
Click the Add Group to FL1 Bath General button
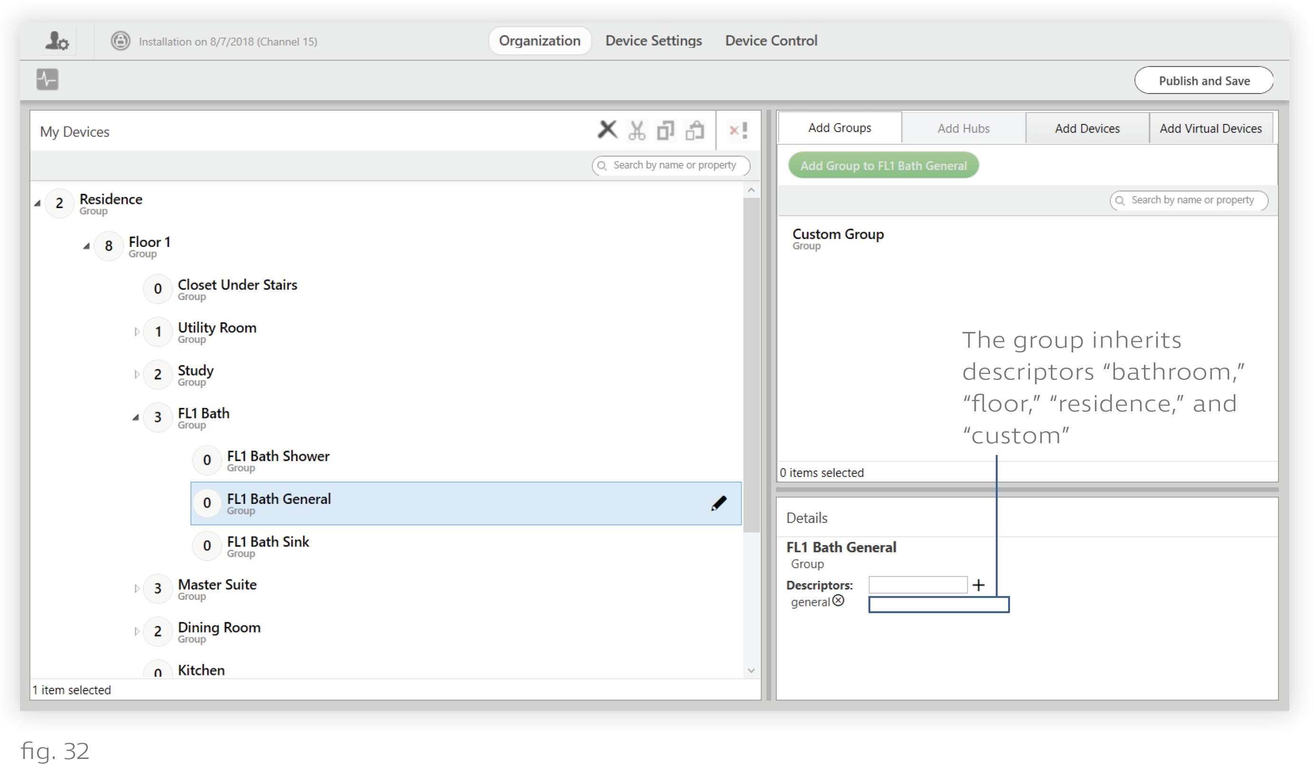coord(882,165)
